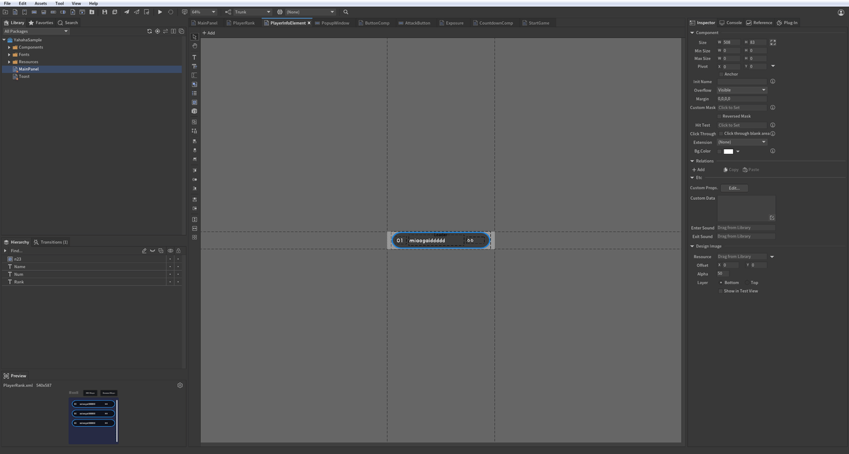Open the Assets menu
The image size is (849, 454).
click(x=40, y=3)
